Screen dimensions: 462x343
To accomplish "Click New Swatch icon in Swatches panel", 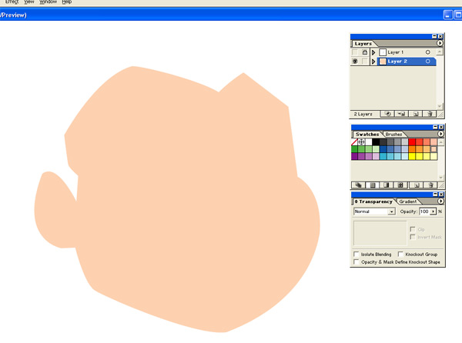I will [416, 185].
